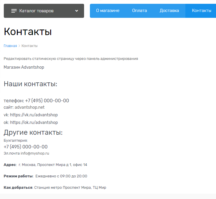Image resolution: width=216 pixels, height=199 pixels.
Task: Go to the О магазине page
Action: point(108,11)
